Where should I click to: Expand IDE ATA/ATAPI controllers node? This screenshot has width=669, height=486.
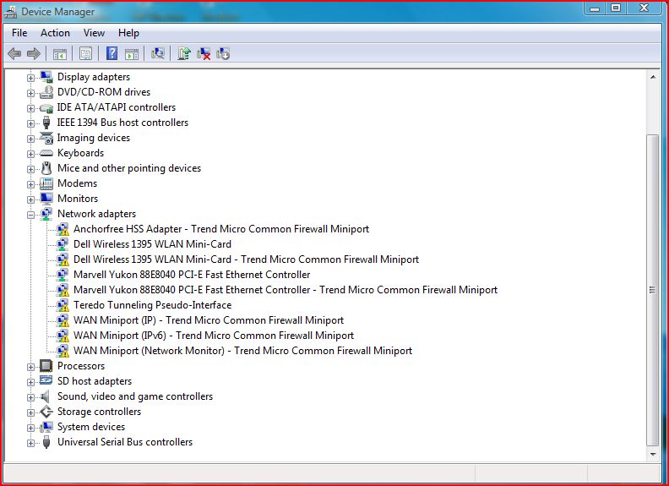(x=30, y=108)
